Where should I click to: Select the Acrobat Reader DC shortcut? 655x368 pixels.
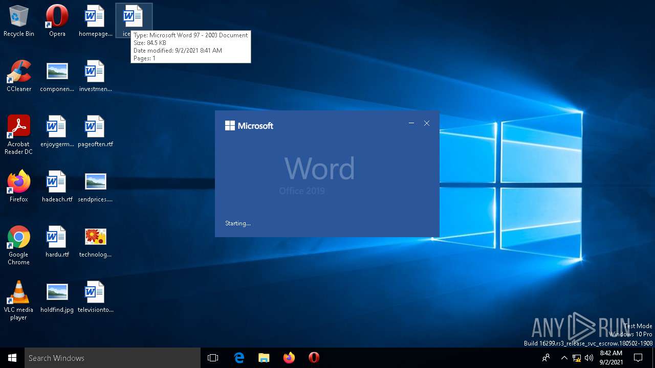pos(19,135)
